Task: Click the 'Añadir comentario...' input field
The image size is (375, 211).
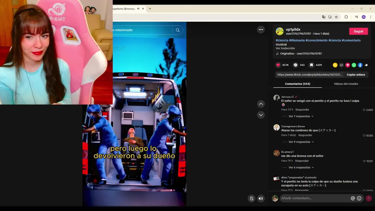Action: [x=315, y=198]
